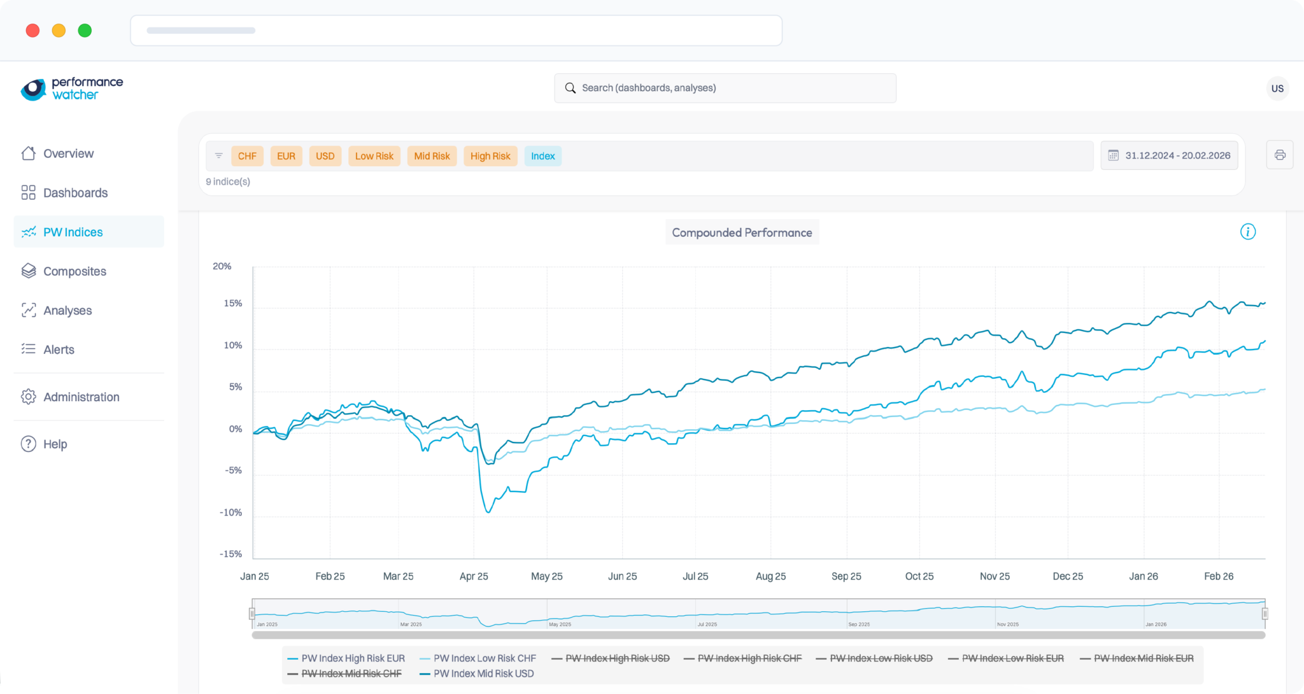Click the High Risk filter tag

[490, 156]
